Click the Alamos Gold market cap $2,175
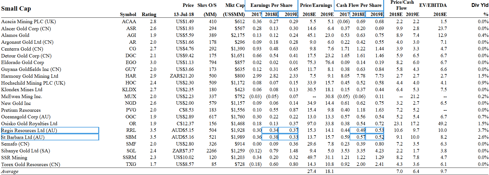Image resolution: width=489 pixels, height=175 pixels. tap(238, 35)
